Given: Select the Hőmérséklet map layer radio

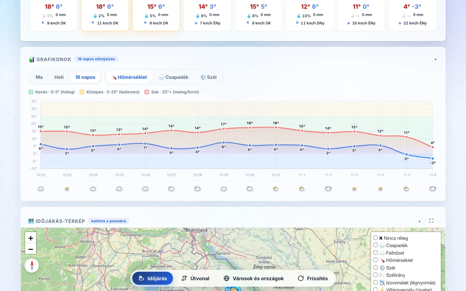Looking at the screenshot, I should (x=376, y=260).
